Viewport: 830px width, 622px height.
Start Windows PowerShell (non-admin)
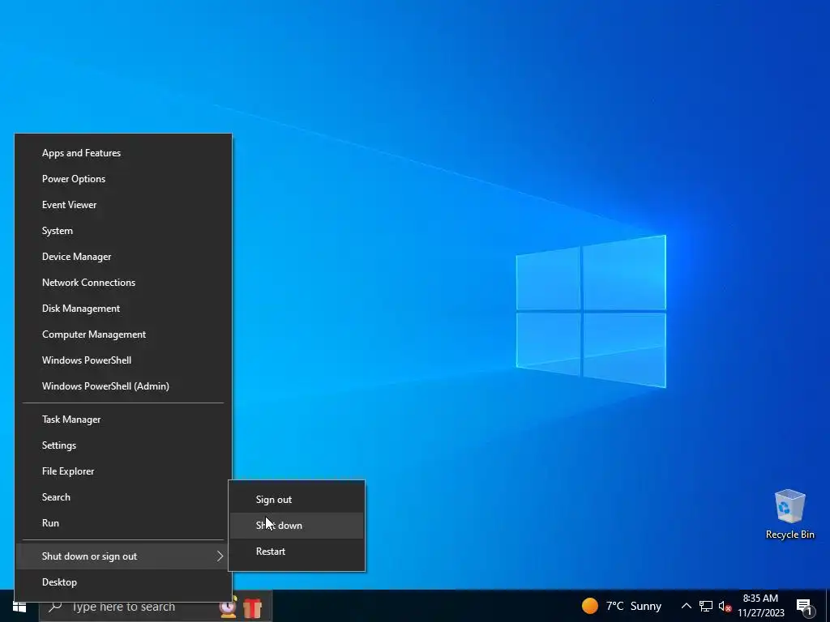(x=123, y=360)
